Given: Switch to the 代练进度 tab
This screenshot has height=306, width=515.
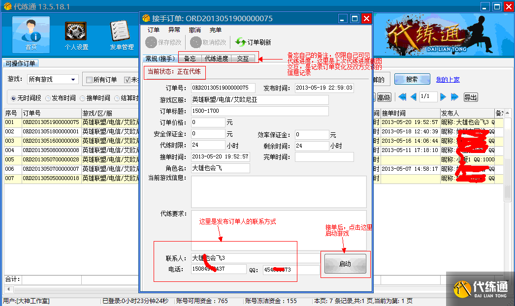Looking at the screenshot, I should (217, 59).
